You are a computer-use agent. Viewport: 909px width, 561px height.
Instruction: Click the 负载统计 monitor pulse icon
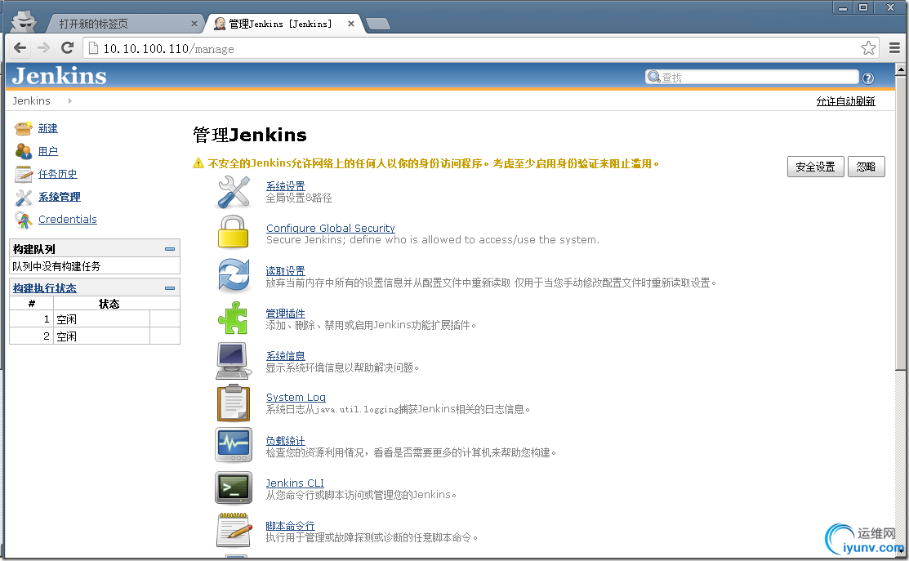pyautogui.click(x=234, y=445)
